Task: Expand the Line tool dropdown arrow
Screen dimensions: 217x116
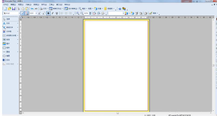Action: (18, 52)
